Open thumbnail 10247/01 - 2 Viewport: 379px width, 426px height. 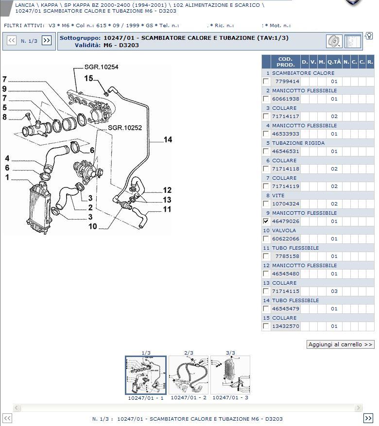click(188, 375)
